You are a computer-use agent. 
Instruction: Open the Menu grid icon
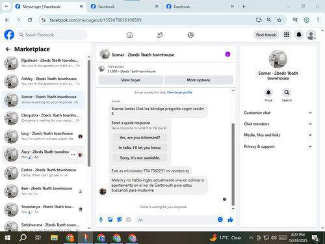tap(287, 34)
